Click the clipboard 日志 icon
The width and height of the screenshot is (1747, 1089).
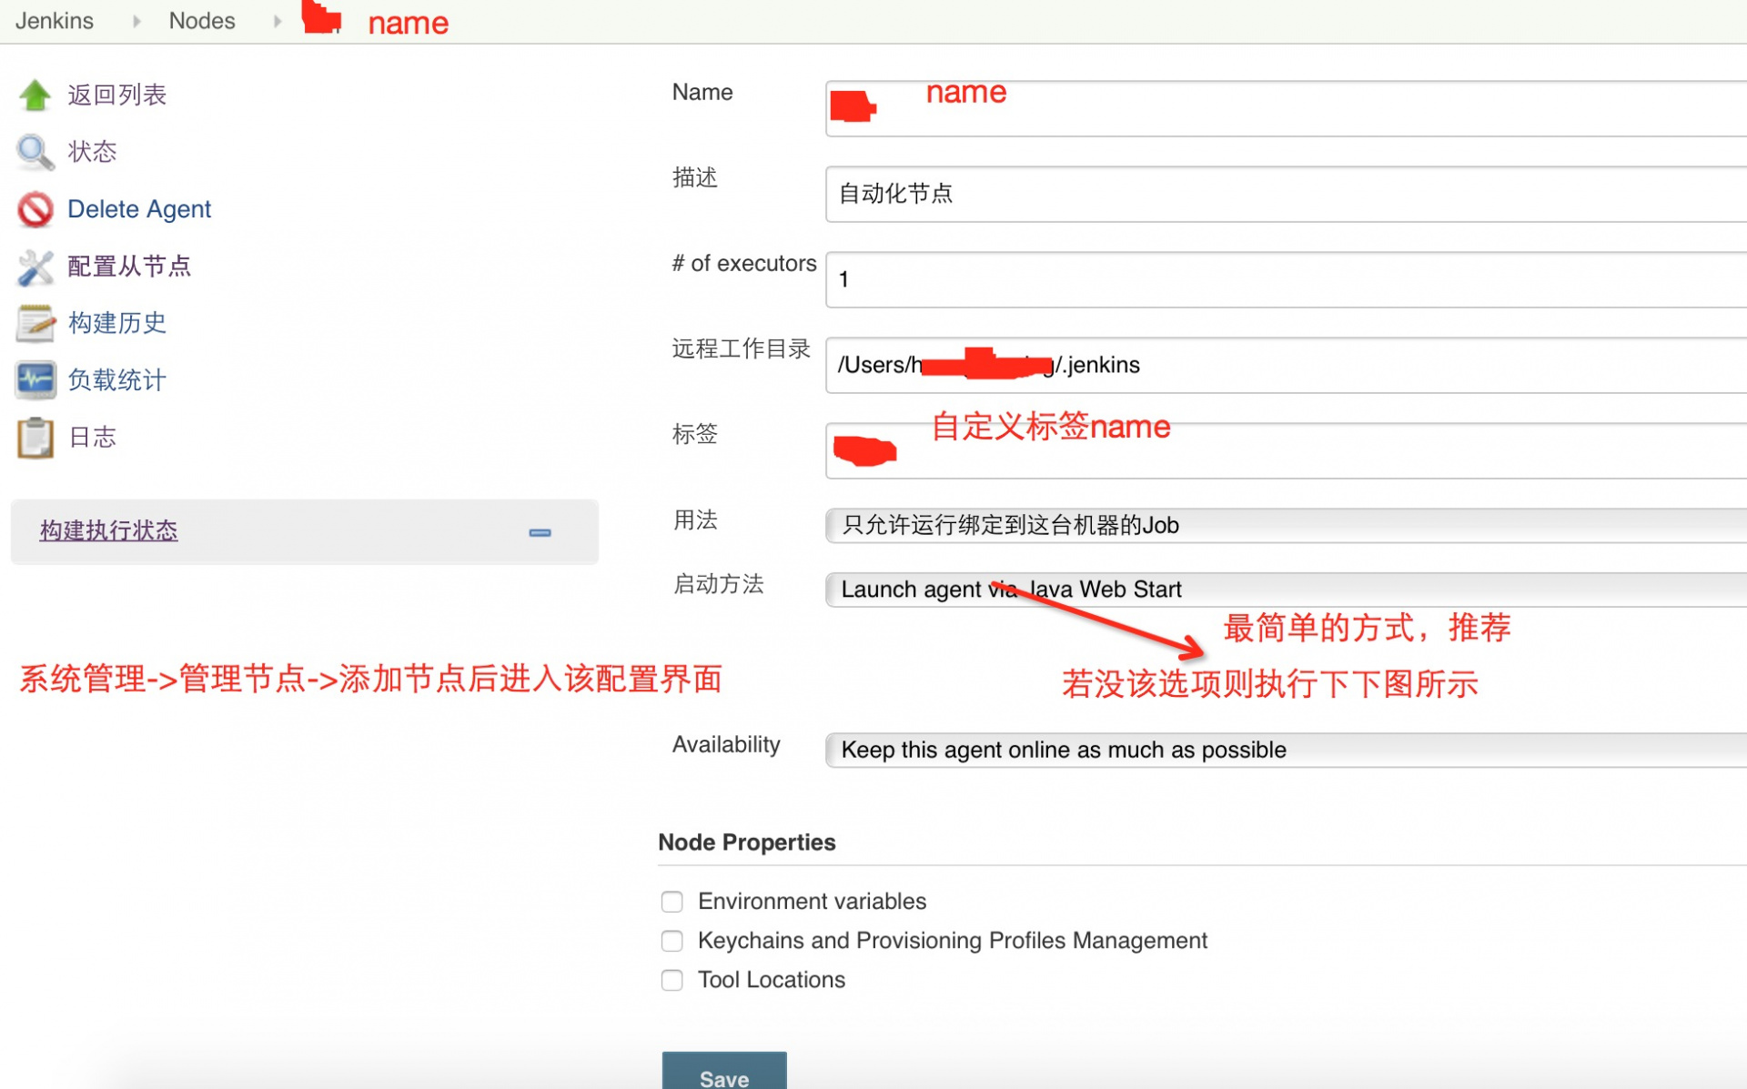tap(35, 438)
